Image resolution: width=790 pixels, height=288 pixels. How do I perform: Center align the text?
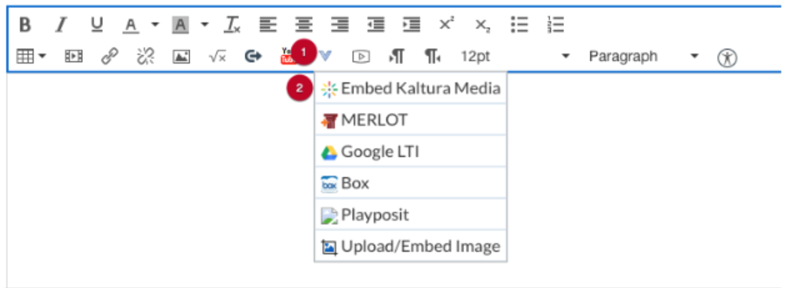point(304,25)
